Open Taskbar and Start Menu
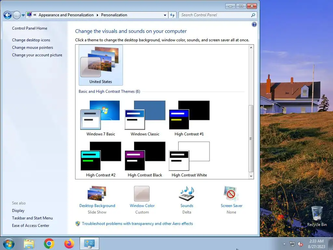 [x=32, y=218]
